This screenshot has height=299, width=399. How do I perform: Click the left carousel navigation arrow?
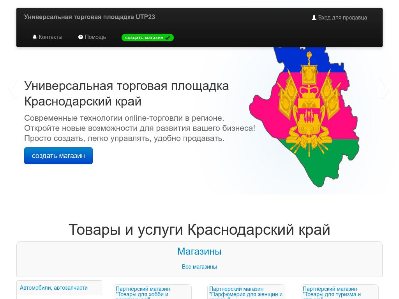(x=13, y=89)
